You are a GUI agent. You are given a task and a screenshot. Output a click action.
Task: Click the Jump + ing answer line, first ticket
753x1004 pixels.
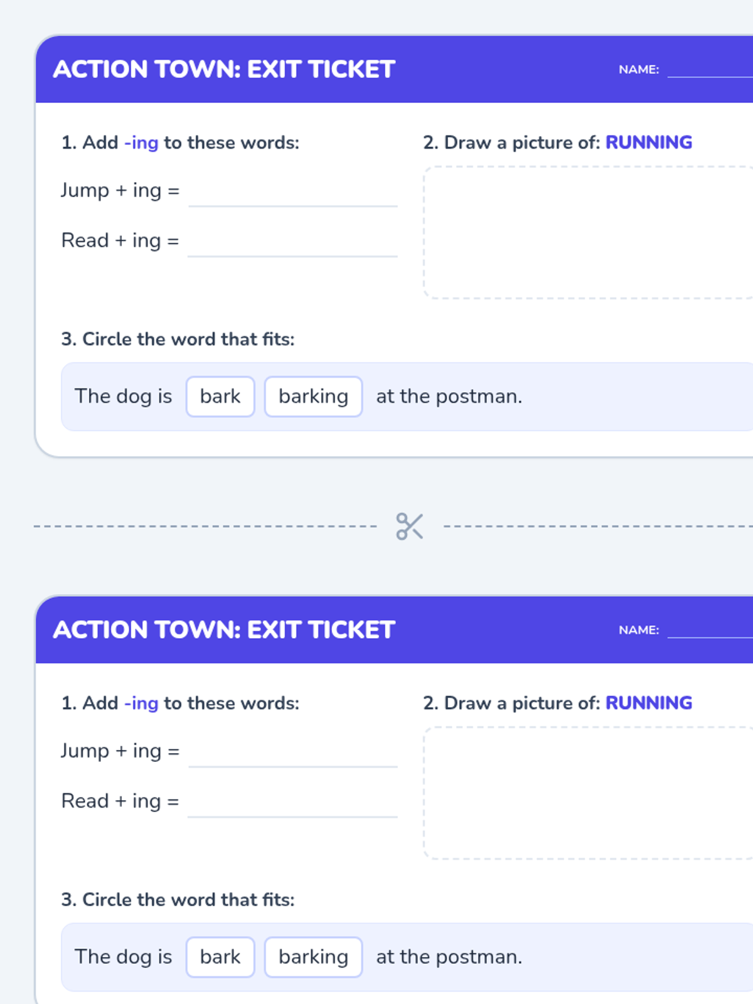click(x=292, y=196)
